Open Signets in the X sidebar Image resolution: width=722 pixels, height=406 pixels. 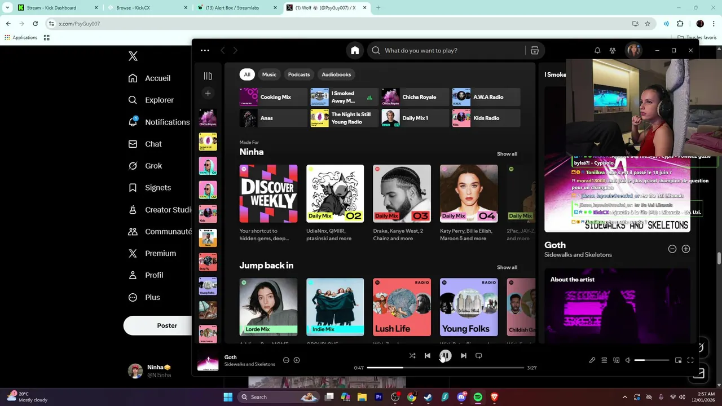point(149,188)
